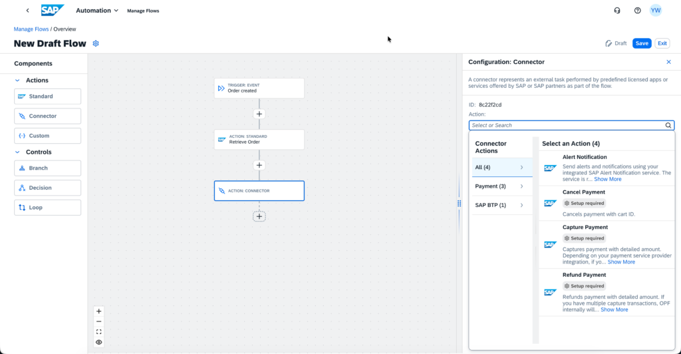Click the dashed plus below Connector node
Image resolution: width=681 pixels, height=354 pixels.
point(259,216)
